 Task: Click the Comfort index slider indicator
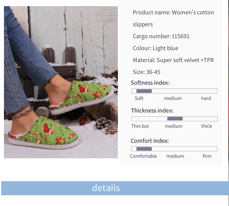coord(144,149)
